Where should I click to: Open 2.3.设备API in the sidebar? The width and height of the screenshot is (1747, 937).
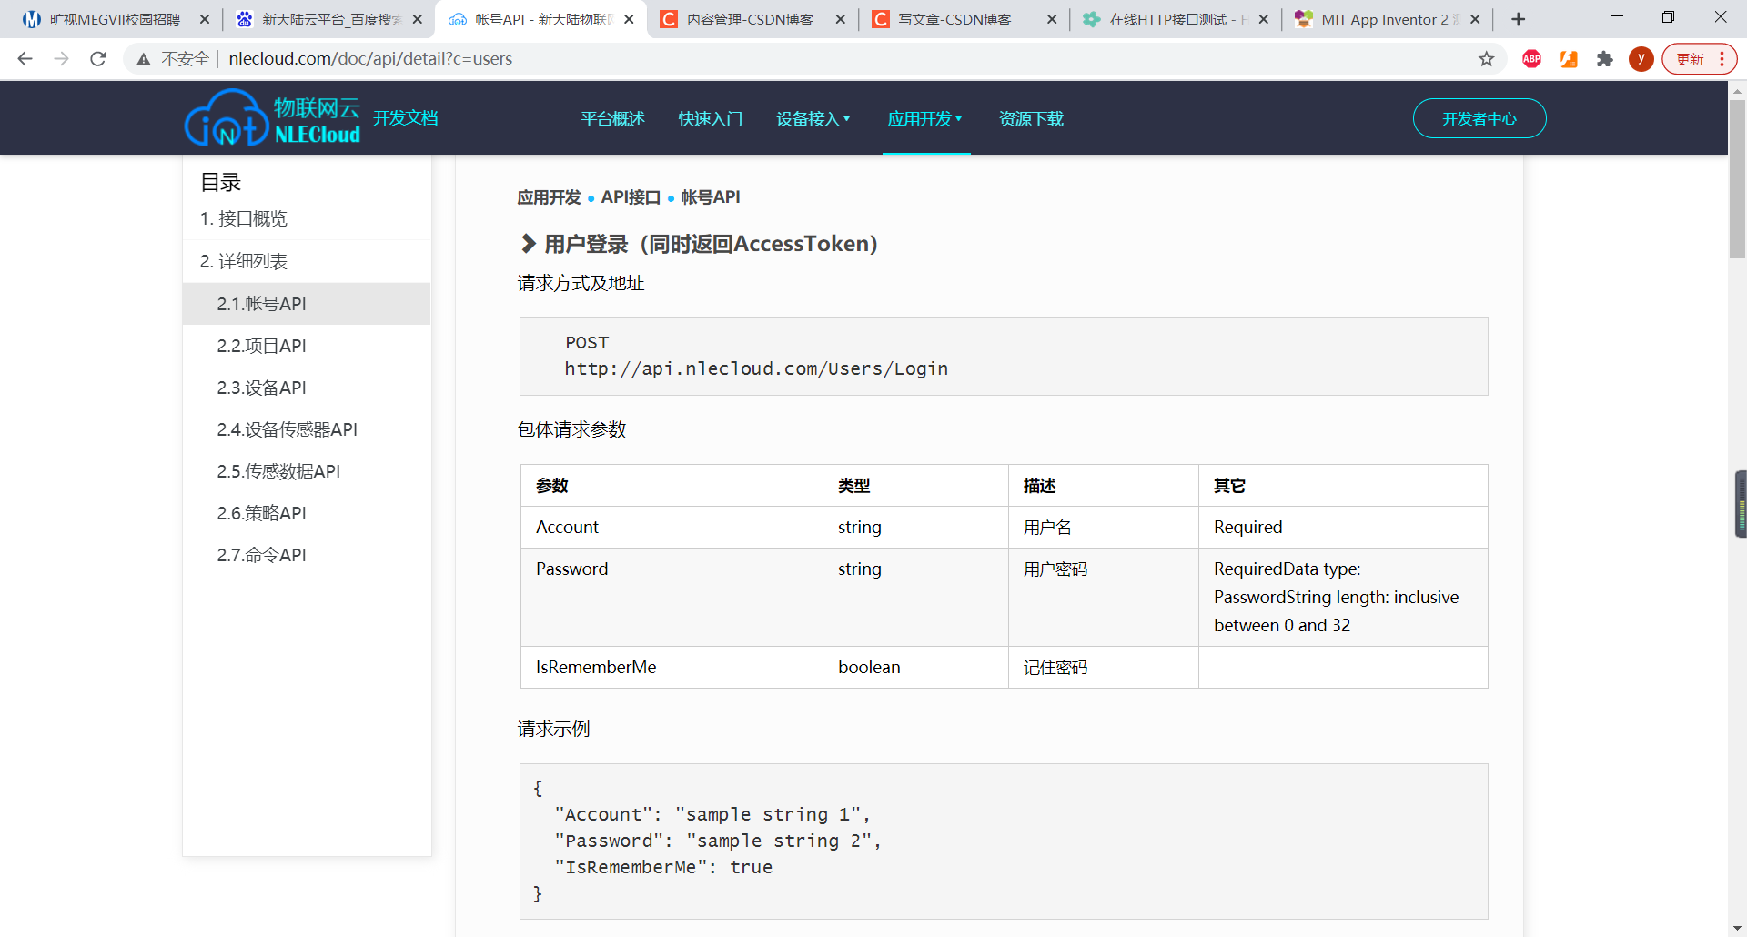307,388
